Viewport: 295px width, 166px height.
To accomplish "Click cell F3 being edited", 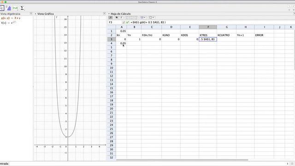I will (x=208, y=39).
